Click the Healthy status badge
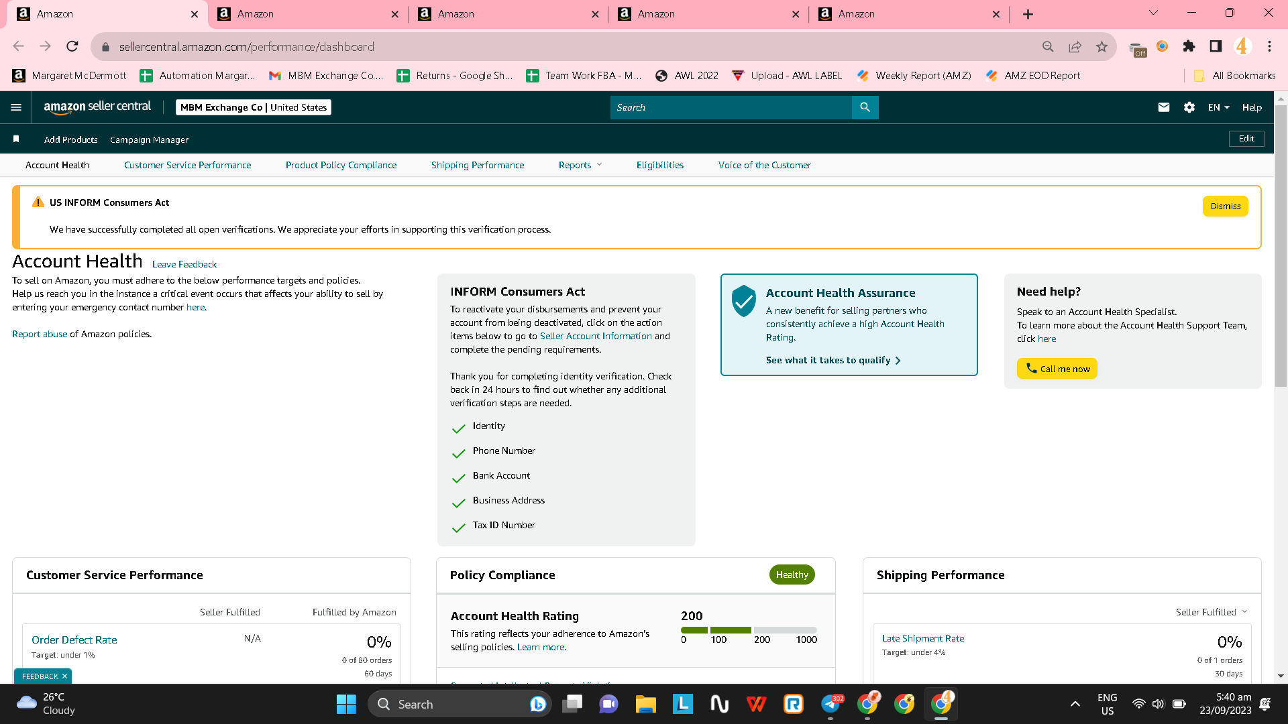Viewport: 1288px width, 724px height. [792, 575]
